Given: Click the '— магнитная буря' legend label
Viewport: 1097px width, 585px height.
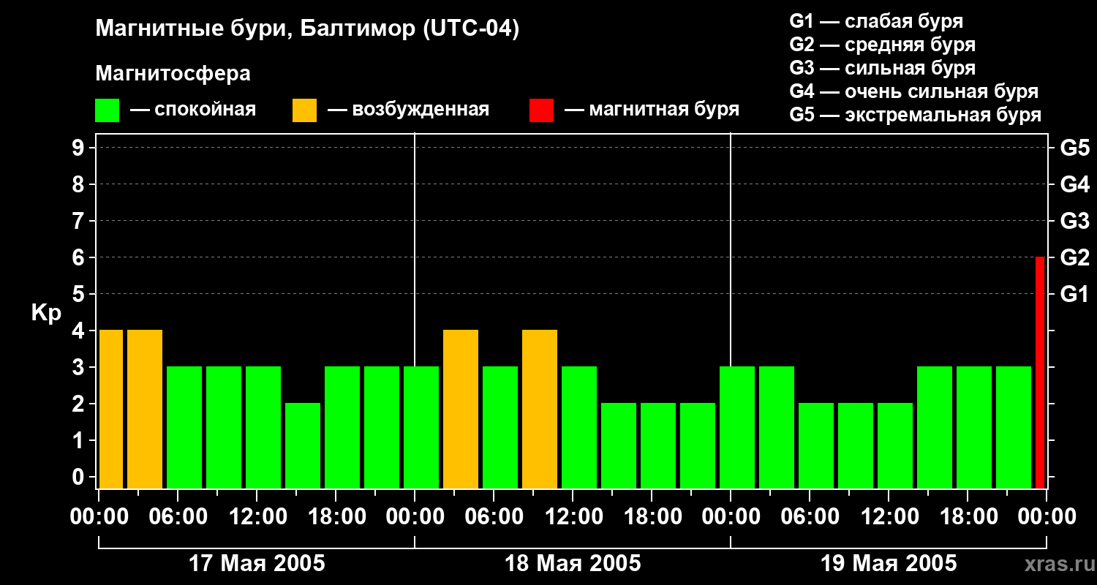Looking at the screenshot, I should (x=652, y=110).
